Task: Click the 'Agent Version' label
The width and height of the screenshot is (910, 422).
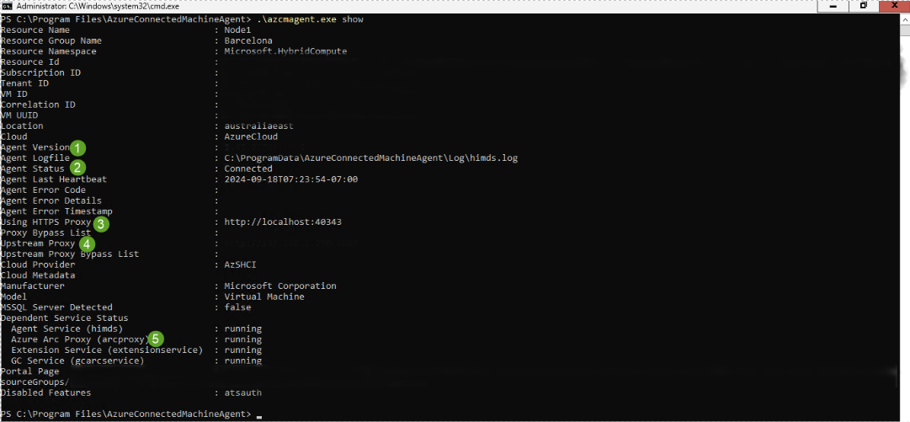Action: (35, 147)
